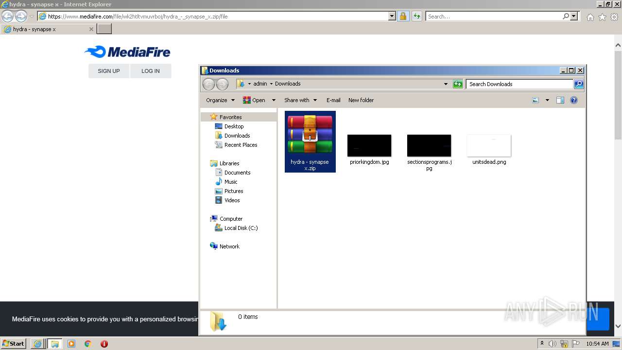Viewport: 622px width, 350px height.
Task: Open IE search provider dropdown arrow
Action: (574, 16)
